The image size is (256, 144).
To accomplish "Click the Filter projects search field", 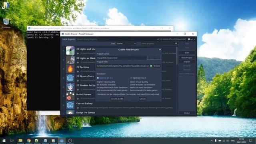I will (x=157, y=44).
